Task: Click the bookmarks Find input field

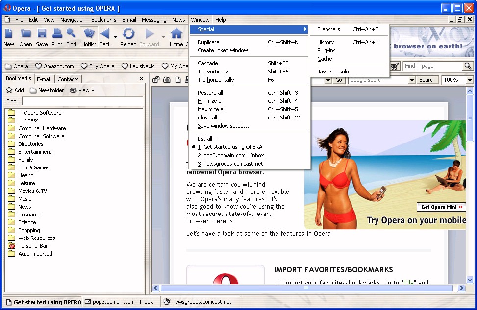Action: pos(82,101)
